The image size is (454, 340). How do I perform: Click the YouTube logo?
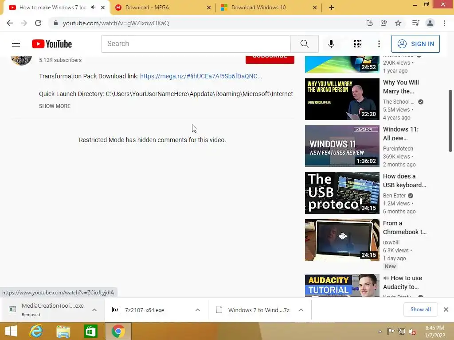pos(52,44)
